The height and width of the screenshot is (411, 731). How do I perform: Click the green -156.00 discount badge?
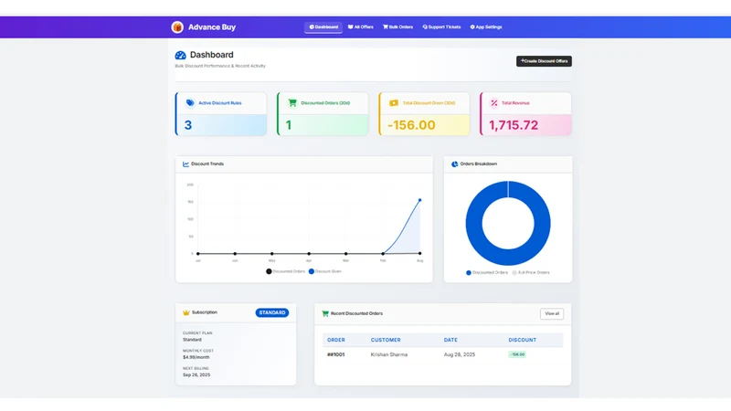517,354
